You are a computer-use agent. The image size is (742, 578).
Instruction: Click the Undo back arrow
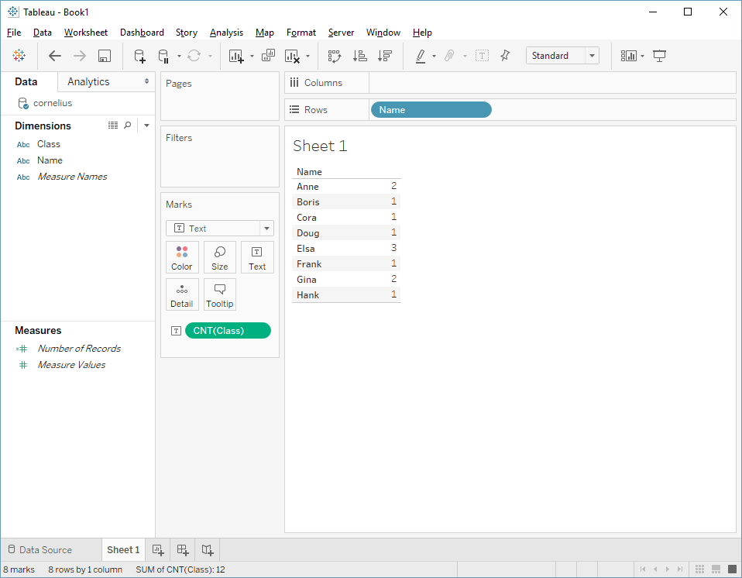(x=55, y=56)
